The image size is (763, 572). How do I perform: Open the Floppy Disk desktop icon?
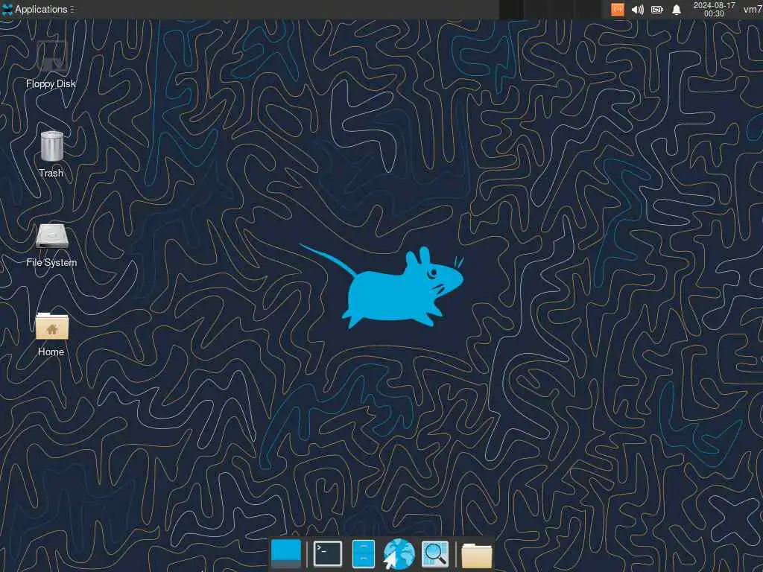click(x=51, y=57)
